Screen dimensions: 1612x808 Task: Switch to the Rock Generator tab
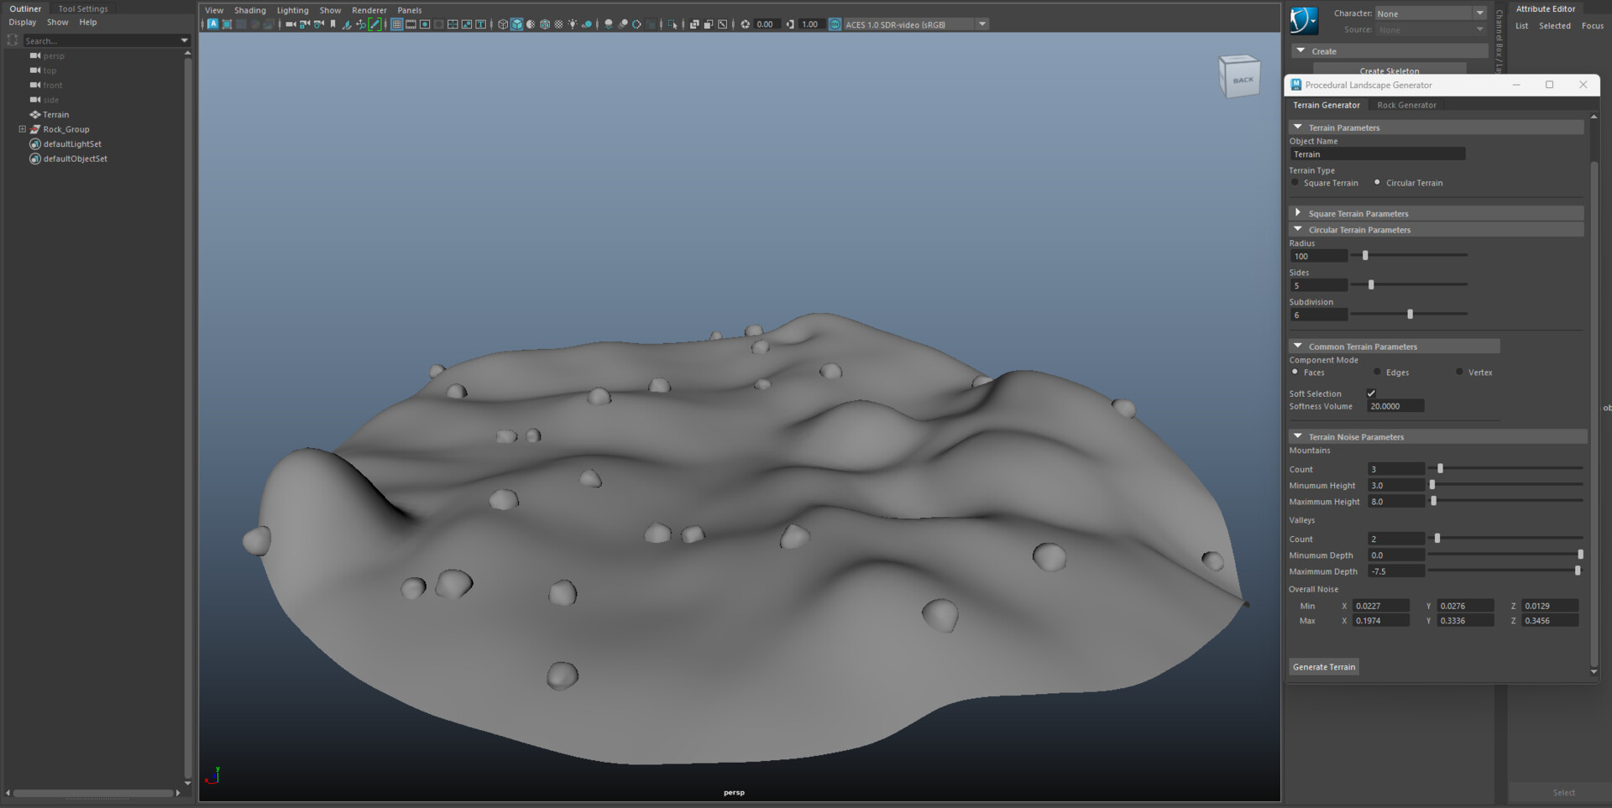point(1407,105)
